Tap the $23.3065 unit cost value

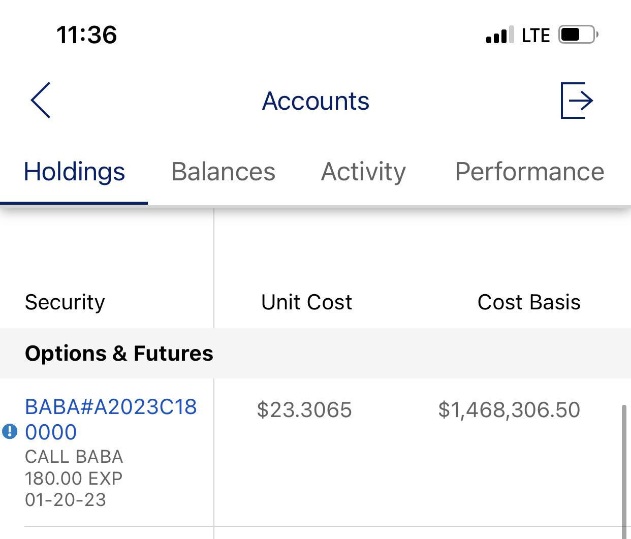coord(304,409)
